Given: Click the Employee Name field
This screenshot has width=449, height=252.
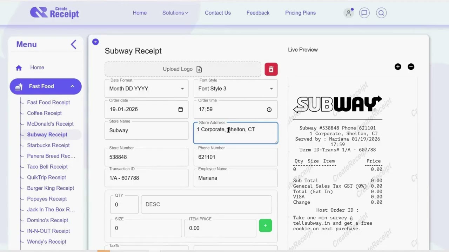Looking at the screenshot, I should pos(236,178).
